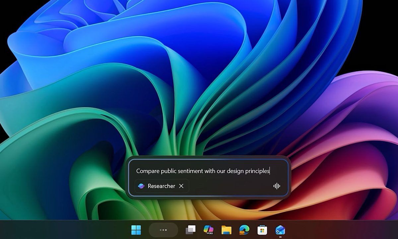
Task: Click after the word 'principles' in the prompt
Action: coord(271,171)
